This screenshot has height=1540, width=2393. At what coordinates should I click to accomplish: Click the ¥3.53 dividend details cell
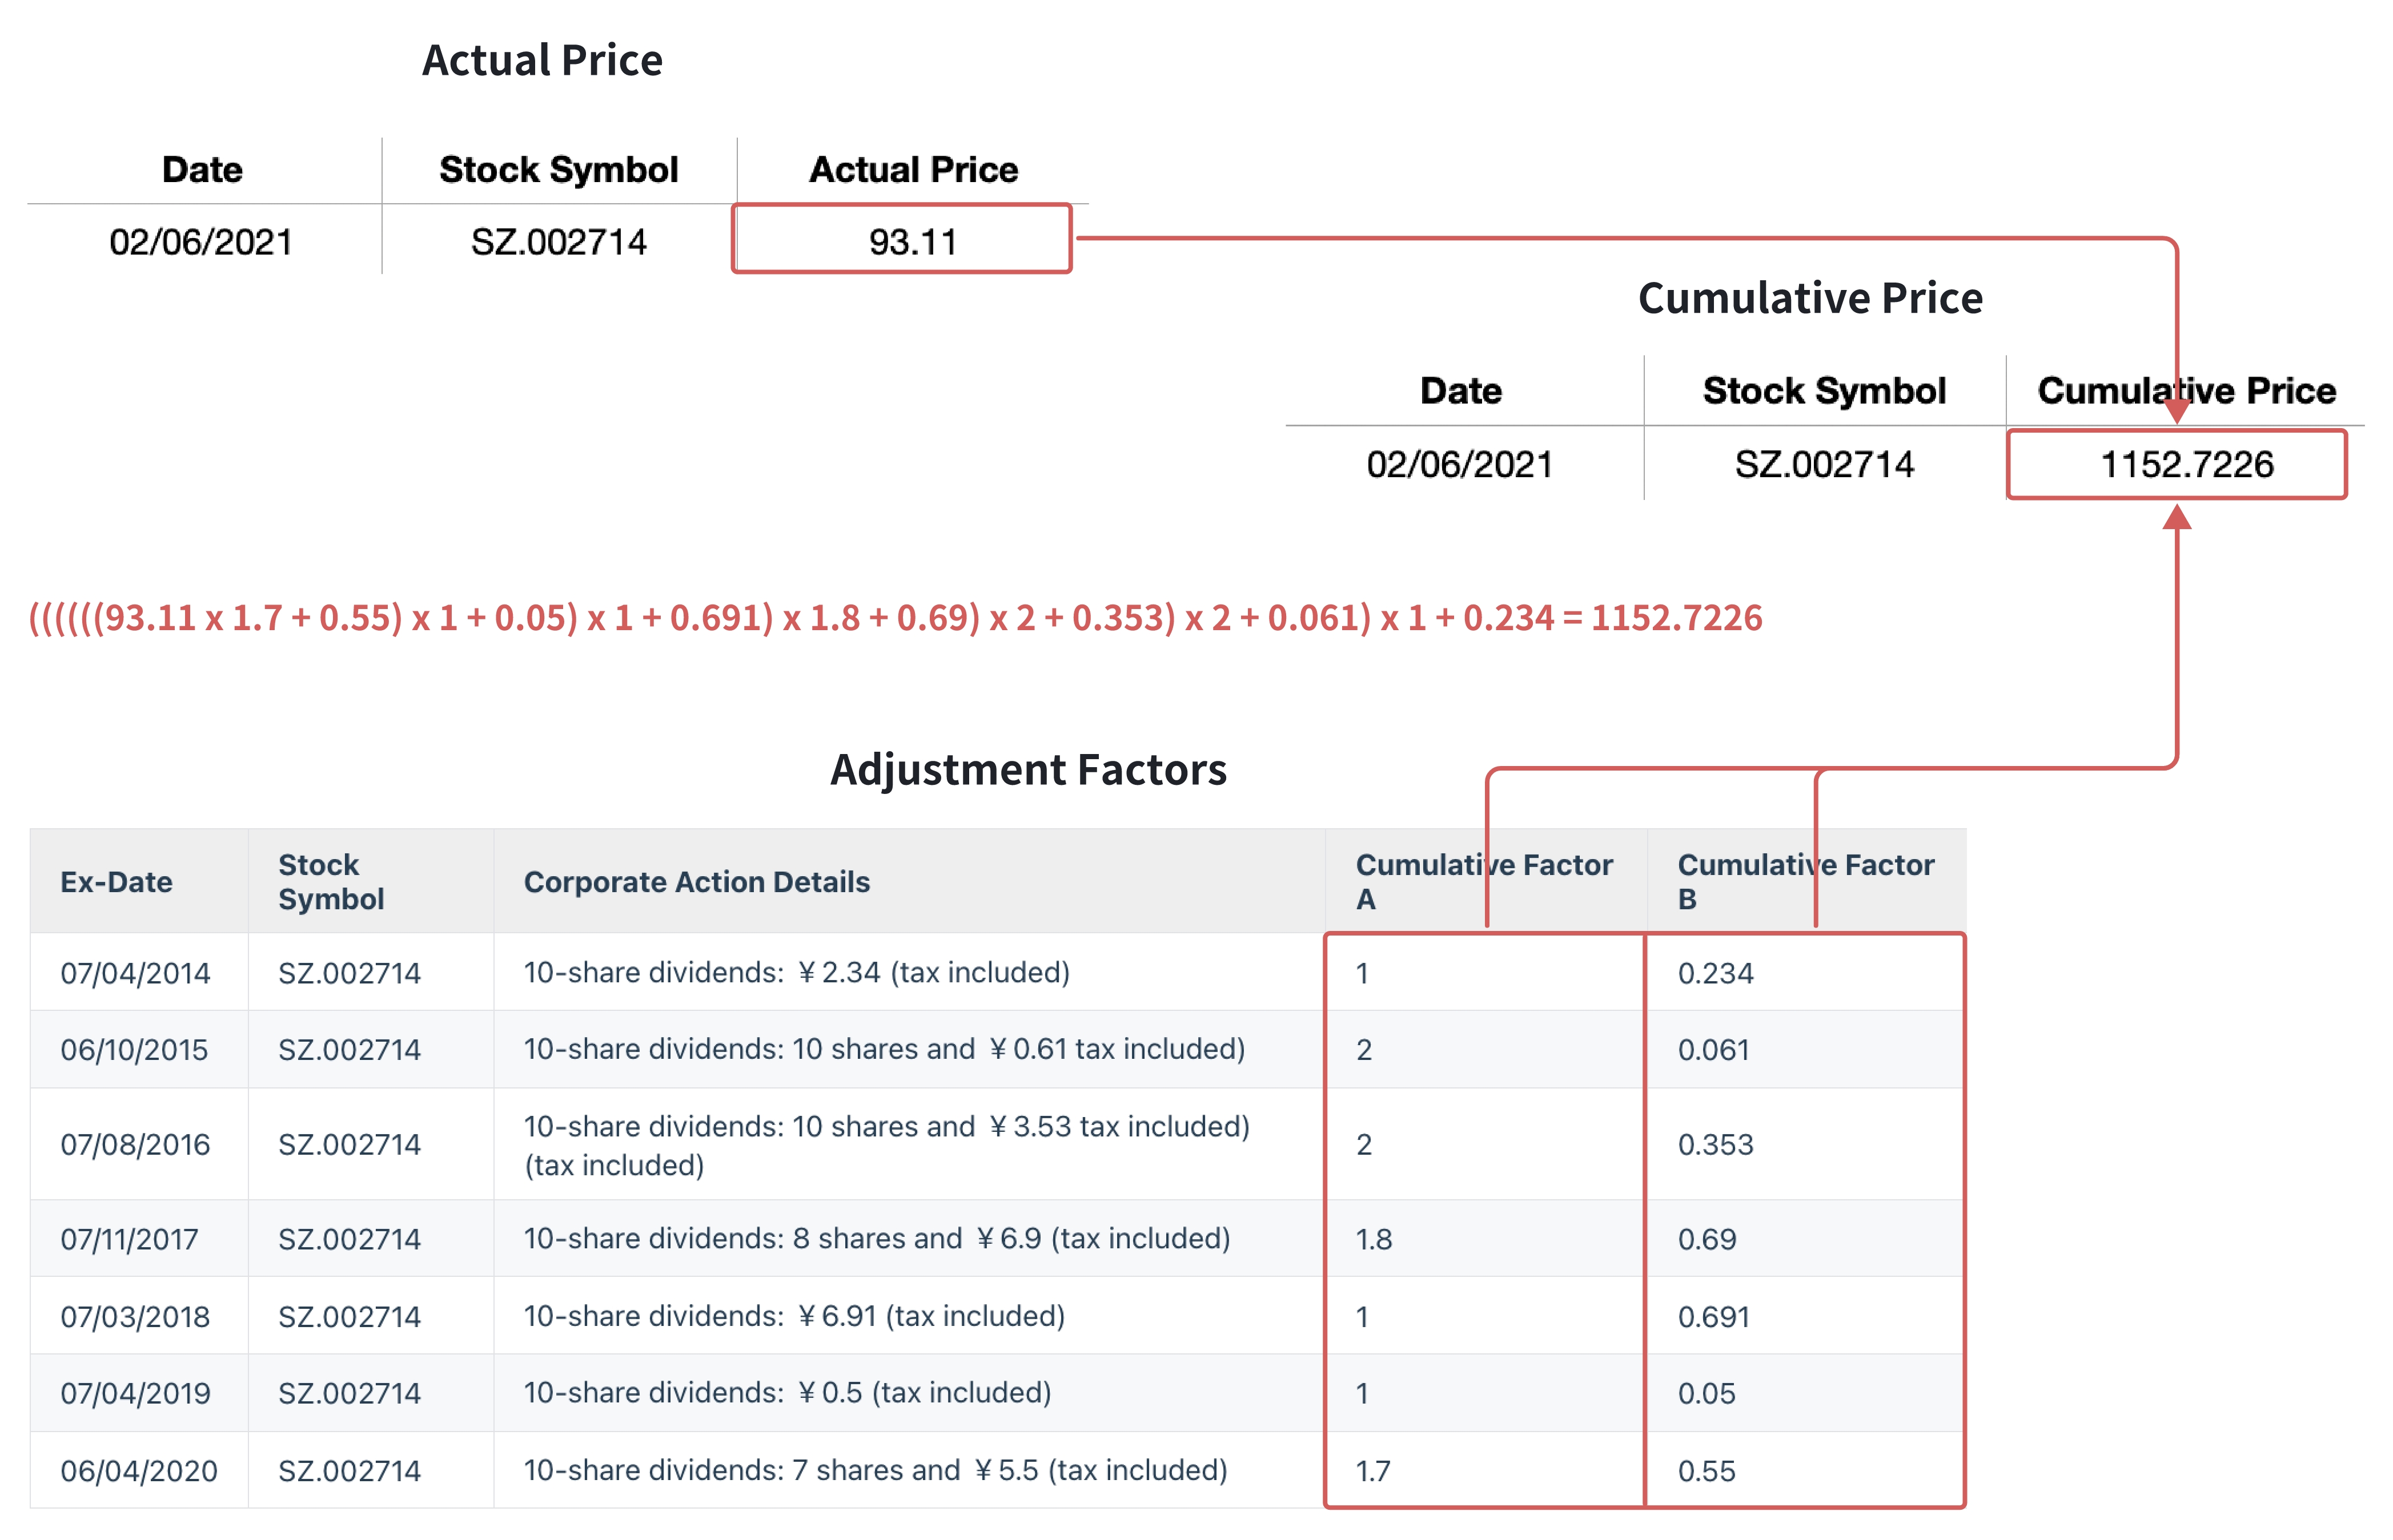click(x=886, y=1145)
